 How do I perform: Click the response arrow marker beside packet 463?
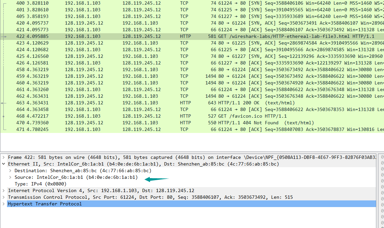click(x=3, y=103)
